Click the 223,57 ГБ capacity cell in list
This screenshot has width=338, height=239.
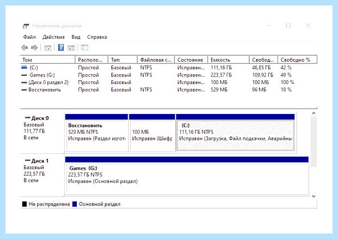tap(221, 75)
